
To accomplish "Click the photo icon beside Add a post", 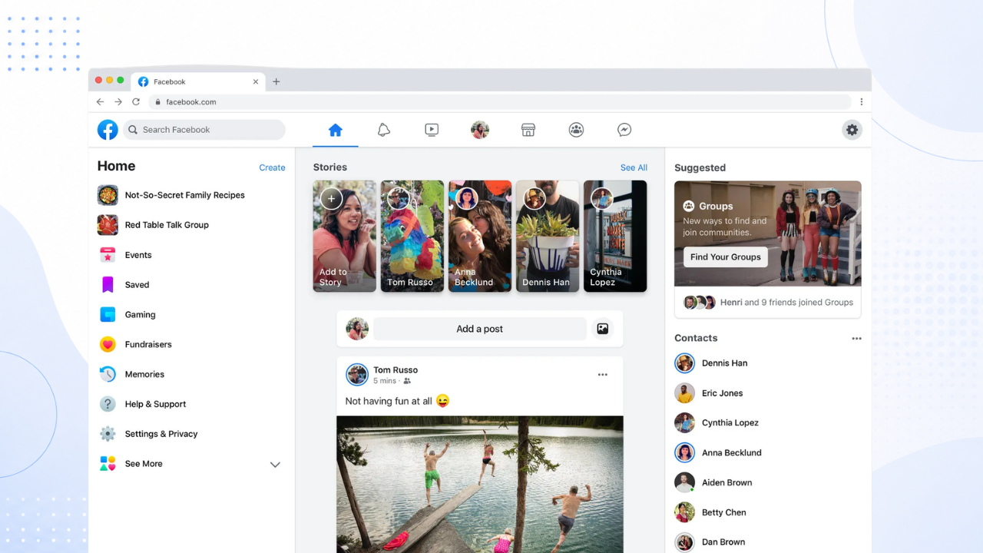I will tap(603, 329).
